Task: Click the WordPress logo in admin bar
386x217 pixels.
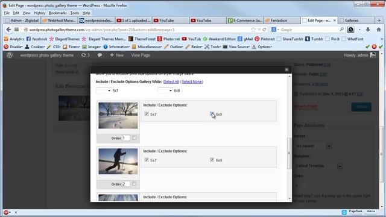Action: click(x=10, y=55)
